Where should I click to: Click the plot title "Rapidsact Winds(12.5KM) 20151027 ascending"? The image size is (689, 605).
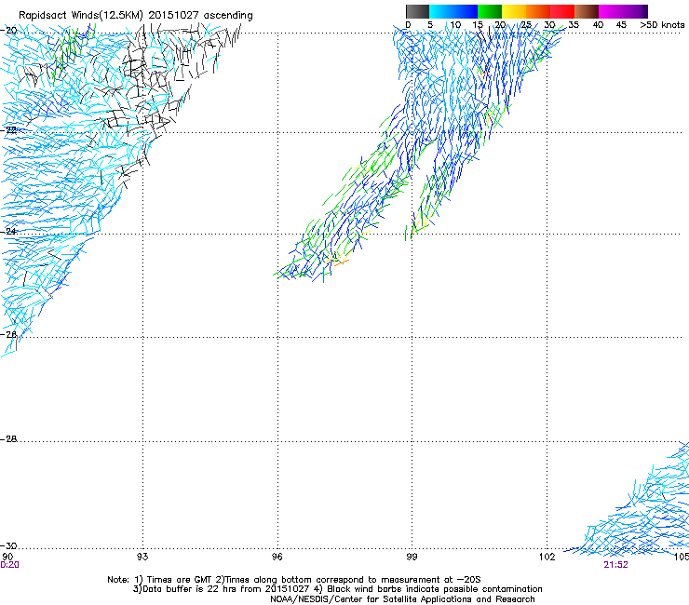click(136, 15)
